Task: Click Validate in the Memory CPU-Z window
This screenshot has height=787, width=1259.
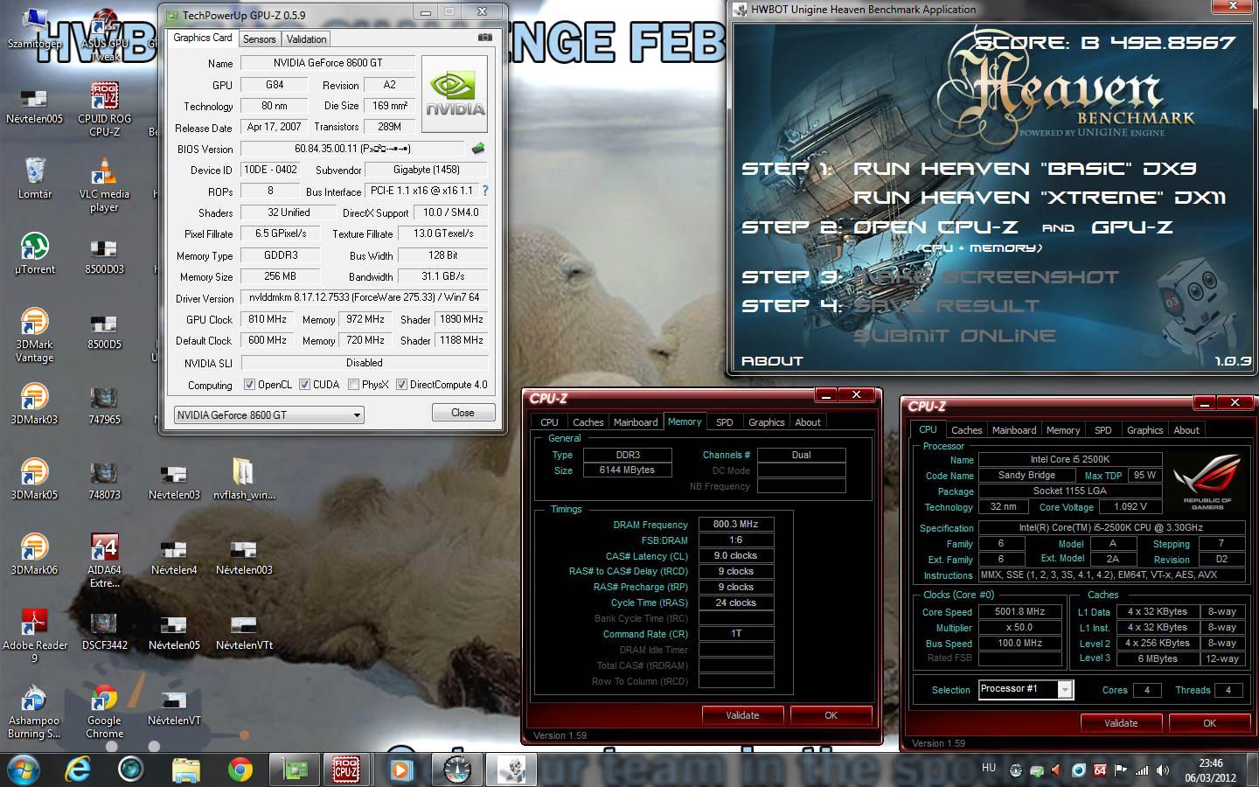Action: tap(742, 715)
